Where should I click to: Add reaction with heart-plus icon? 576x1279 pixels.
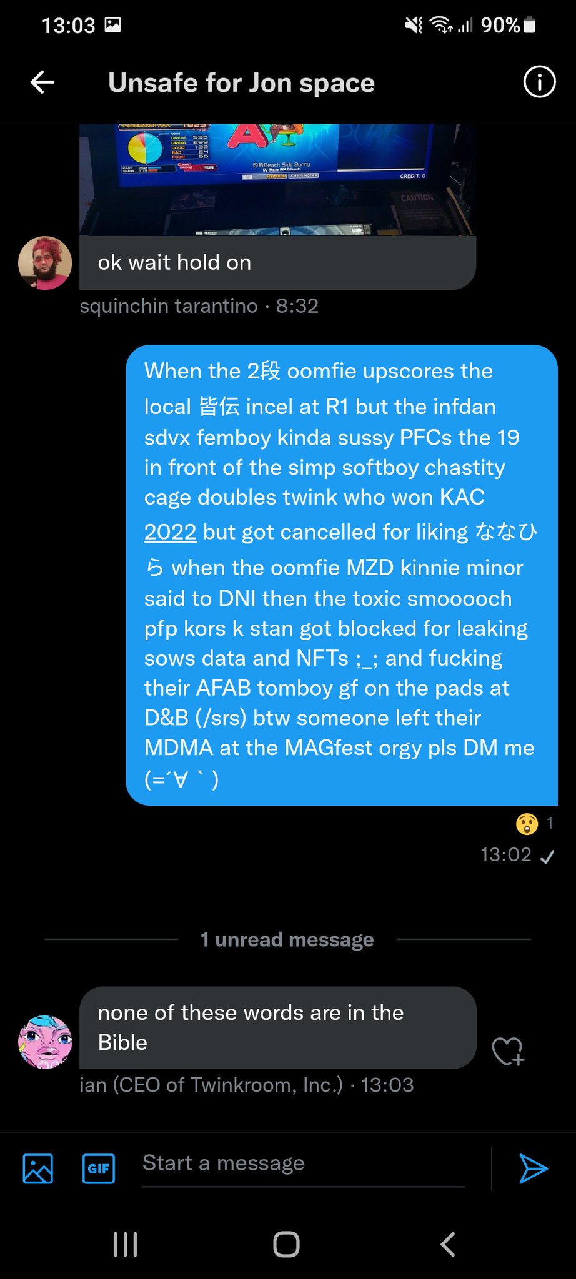[508, 1051]
